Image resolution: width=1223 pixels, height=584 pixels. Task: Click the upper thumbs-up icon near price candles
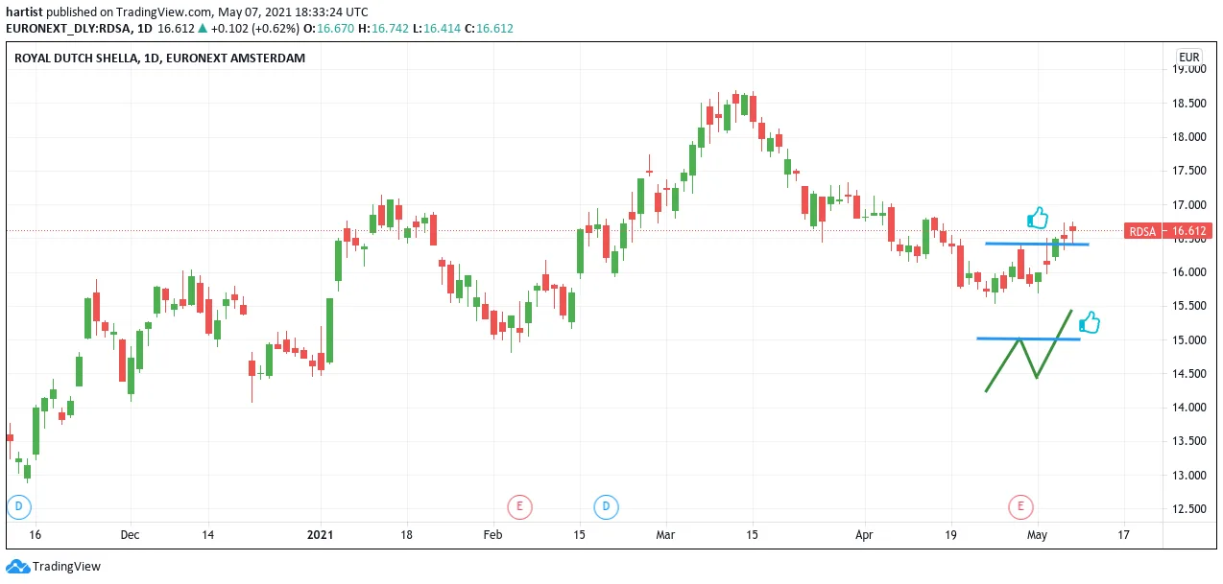click(x=1038, y=219)
